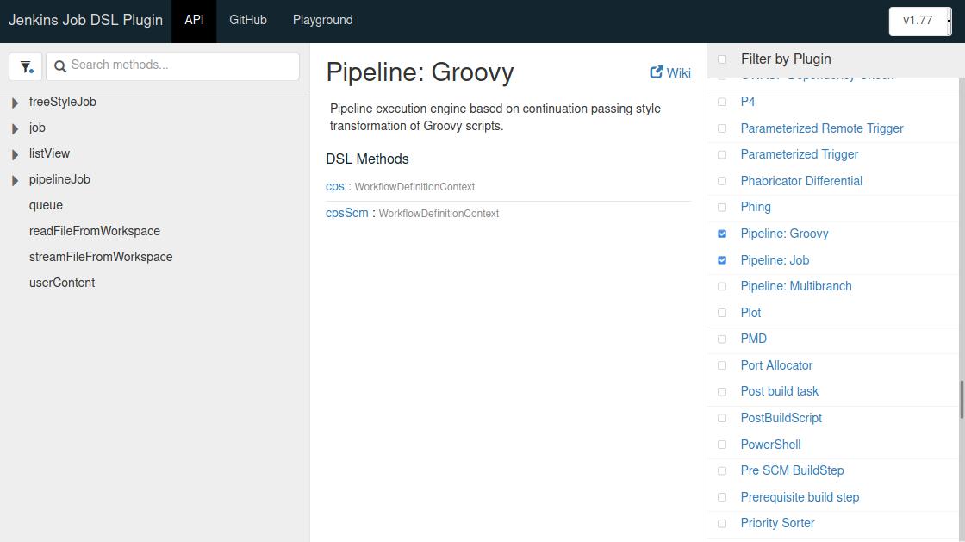Switch to the GitHub tab

[247, 20]
